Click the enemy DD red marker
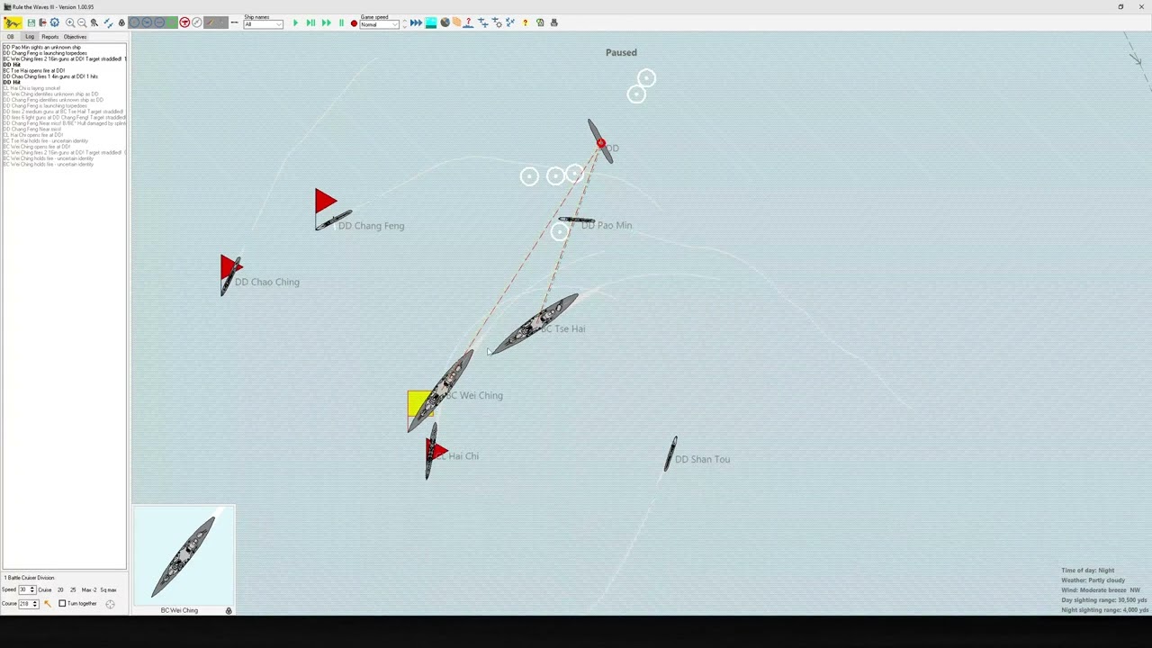Image resolution: width=1152 pixels, height=648 pixels. click(x=600, y=143)
